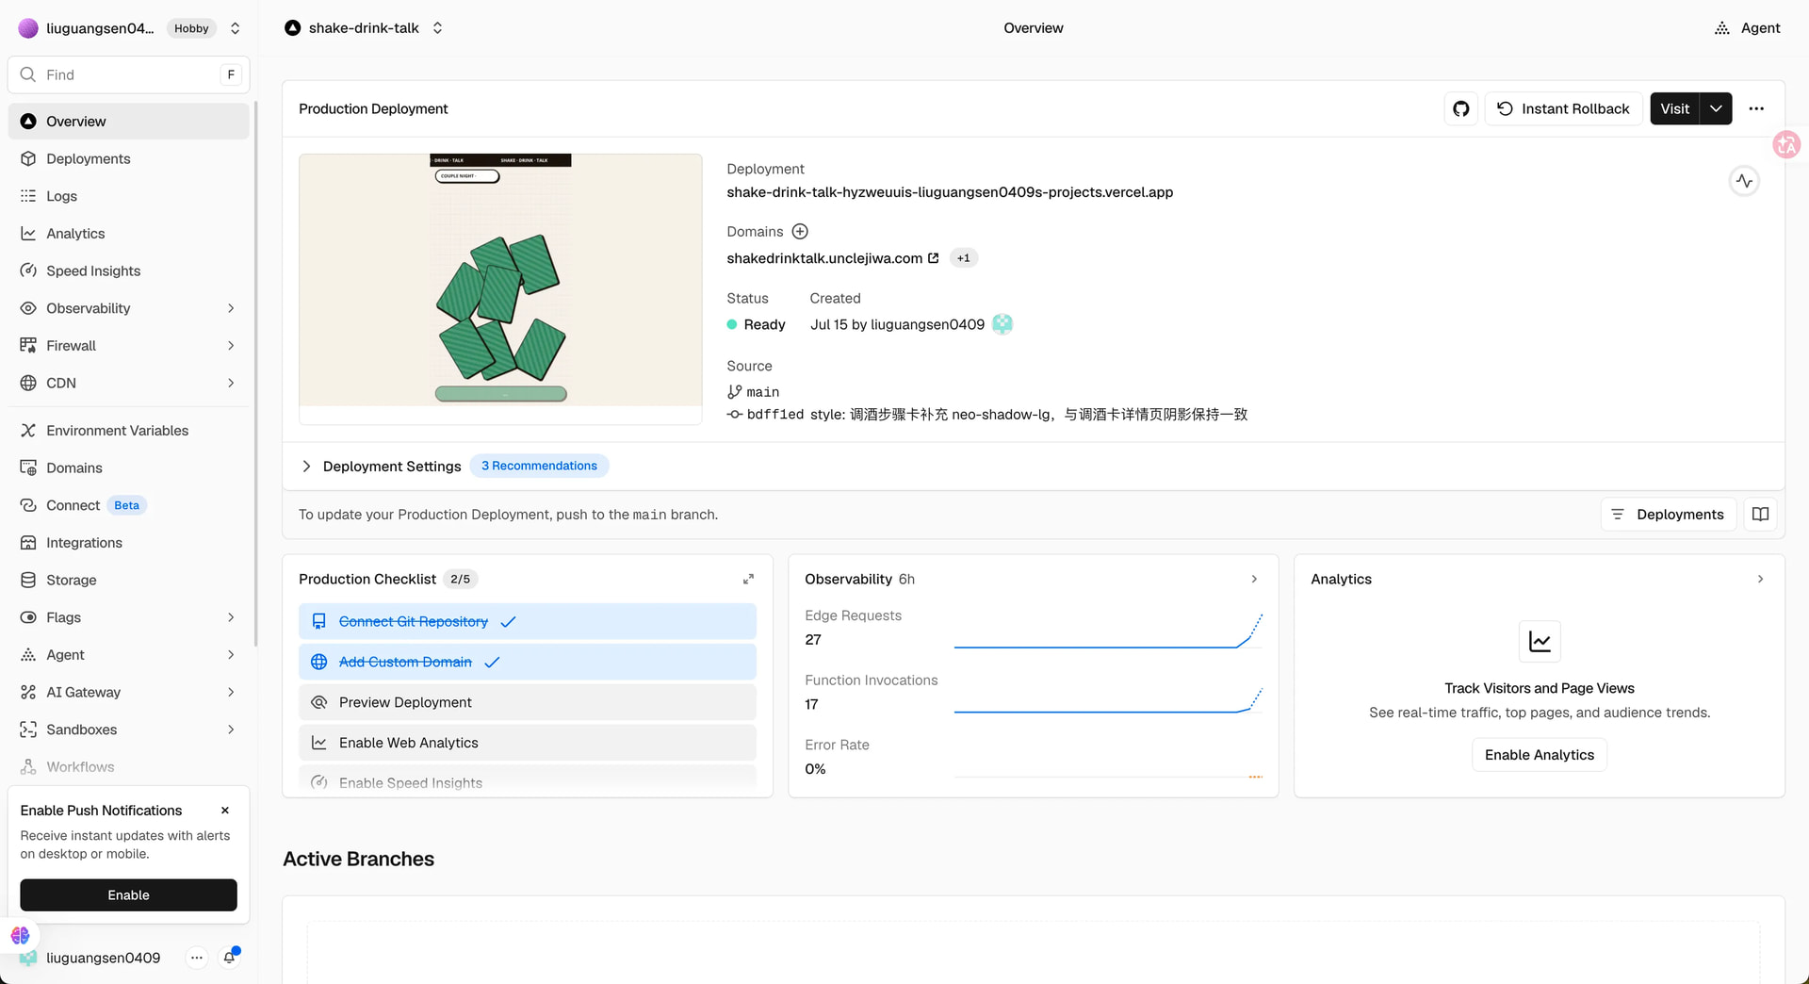The height and width of the screenshot is (984, 1809).
Task: Click the three-dot more options menu
Action: tap(1756, 108)
